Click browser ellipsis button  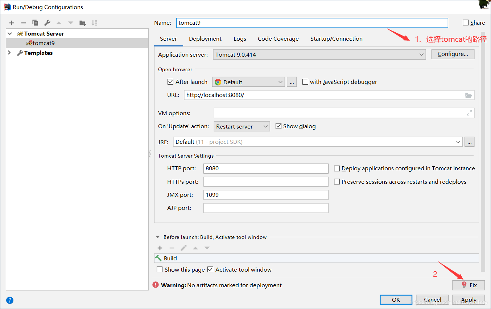(x=292, y=82)
